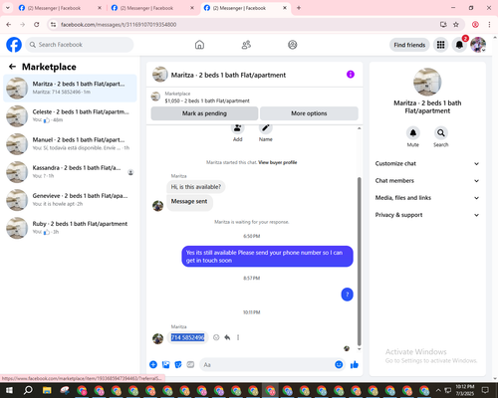This screenshot has height=398, width=498.
Task: Choose a sticker icon in composer
Action: coord(178,365)
